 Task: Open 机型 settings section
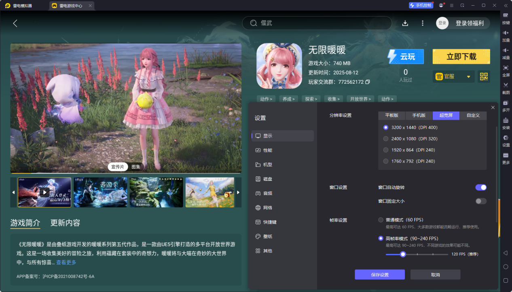pos(282,165)
